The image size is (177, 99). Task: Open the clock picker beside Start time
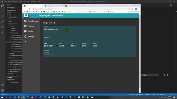(69, 46)
